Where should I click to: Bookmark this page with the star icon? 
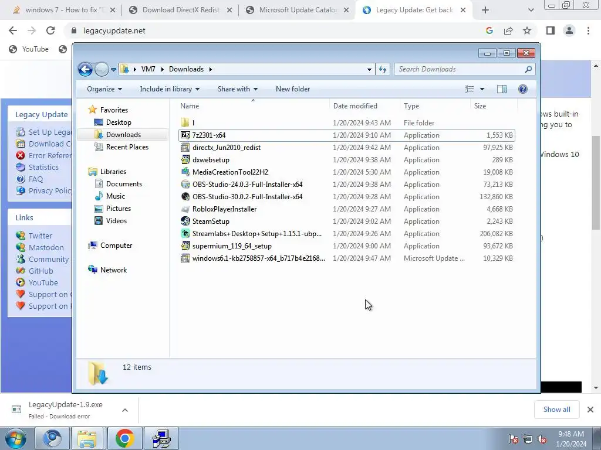tap(527, 30)
